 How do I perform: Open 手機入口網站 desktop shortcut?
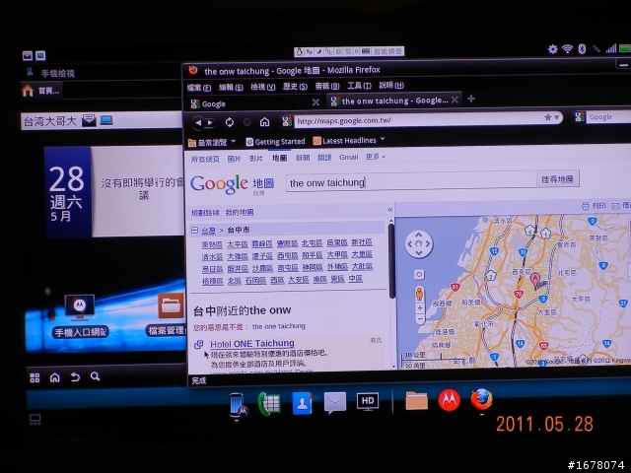pos(80,316)
